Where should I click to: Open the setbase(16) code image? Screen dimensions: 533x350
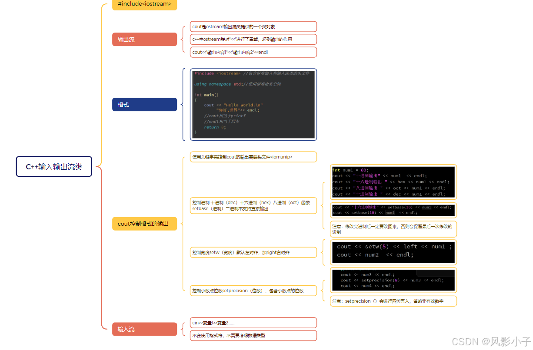point(393,210)
